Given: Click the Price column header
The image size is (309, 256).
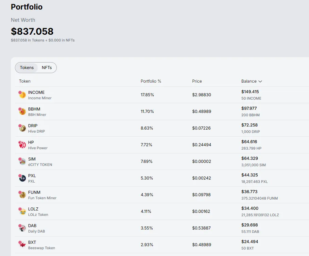Looking at the screenshot, I should (x=197, y=81).
